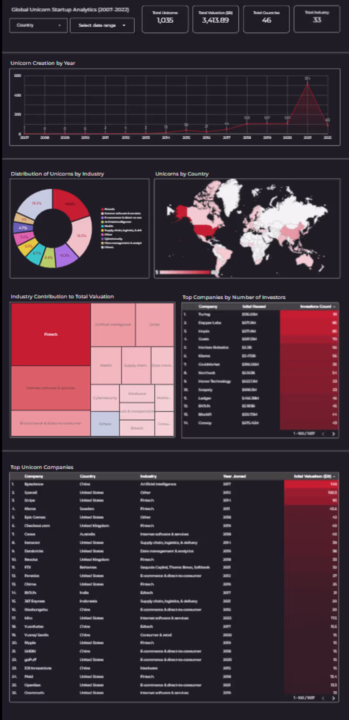Image resolution: width=349 pixels, height=720 pixels.
Task: Select the Cybersecurity treemap tile
Action: tap(105, 398)
